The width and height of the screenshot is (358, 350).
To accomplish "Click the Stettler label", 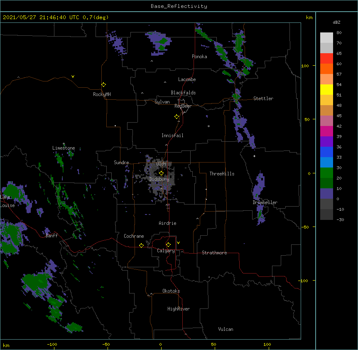I will pos(263,99).
